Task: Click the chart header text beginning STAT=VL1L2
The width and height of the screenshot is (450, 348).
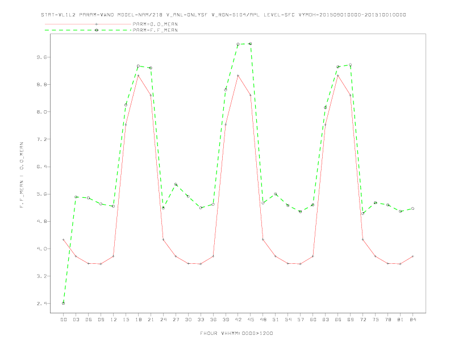Action: point(223,15)
